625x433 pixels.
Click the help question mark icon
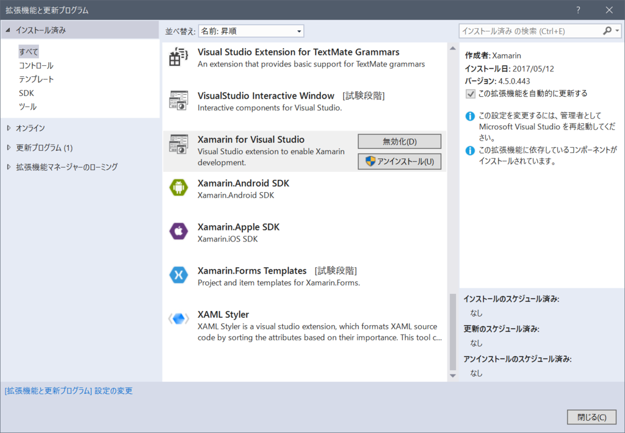click(x=578, y=10)
